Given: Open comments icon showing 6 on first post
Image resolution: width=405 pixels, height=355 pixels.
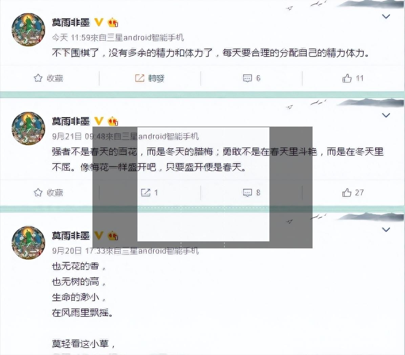Looking at the screenshot, I should coord(247,78).
